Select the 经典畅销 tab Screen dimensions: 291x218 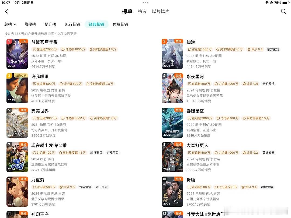tap(96, 24)
